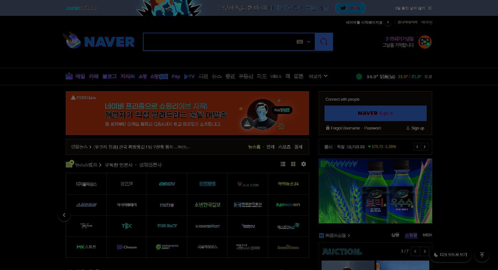Click the search magnifier button

pos(324,42)
